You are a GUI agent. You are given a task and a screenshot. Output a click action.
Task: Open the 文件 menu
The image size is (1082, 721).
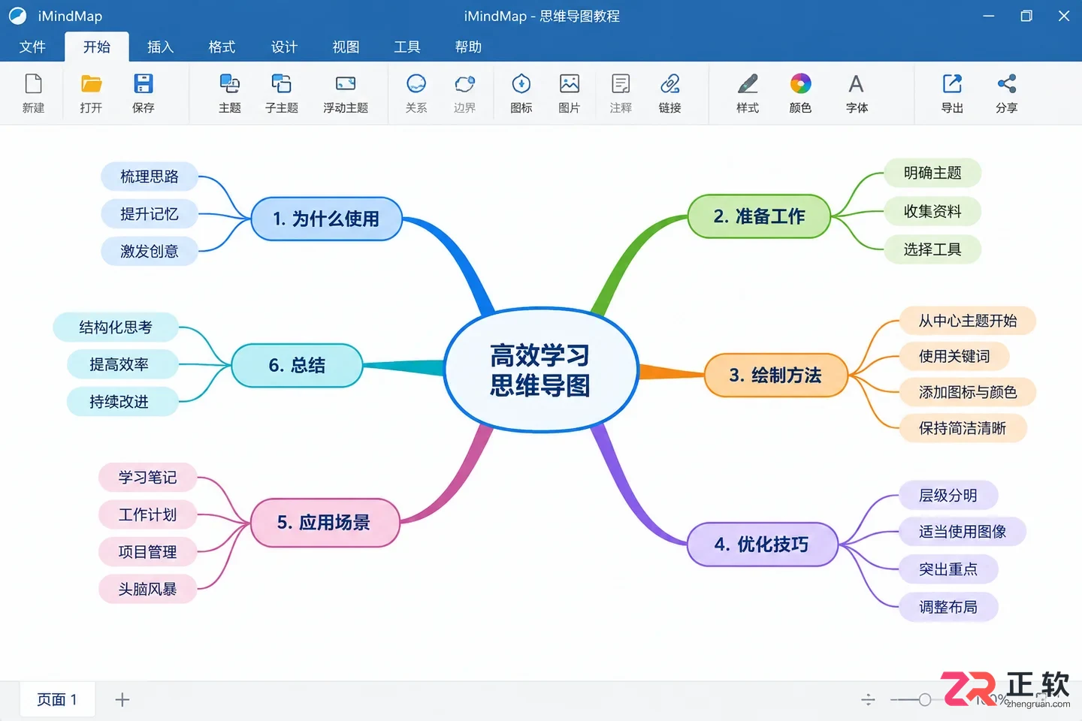pyautogui.click(x=32, y=47)
